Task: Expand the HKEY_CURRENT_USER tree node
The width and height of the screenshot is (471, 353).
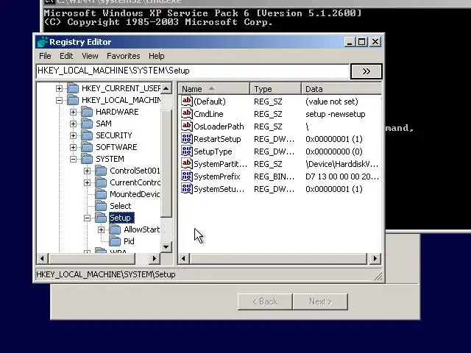Action: coord(59,88)
